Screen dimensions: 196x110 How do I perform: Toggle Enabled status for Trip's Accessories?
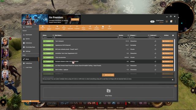click(47, 57)
